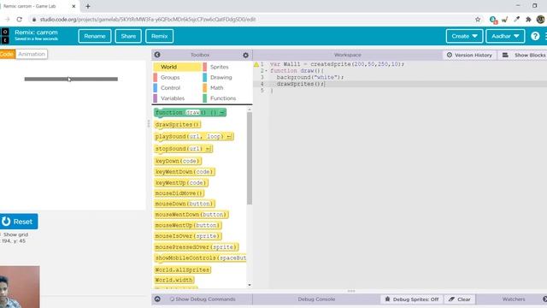Pick the function draw() block
547x308 pixels.
coord(190,112)
